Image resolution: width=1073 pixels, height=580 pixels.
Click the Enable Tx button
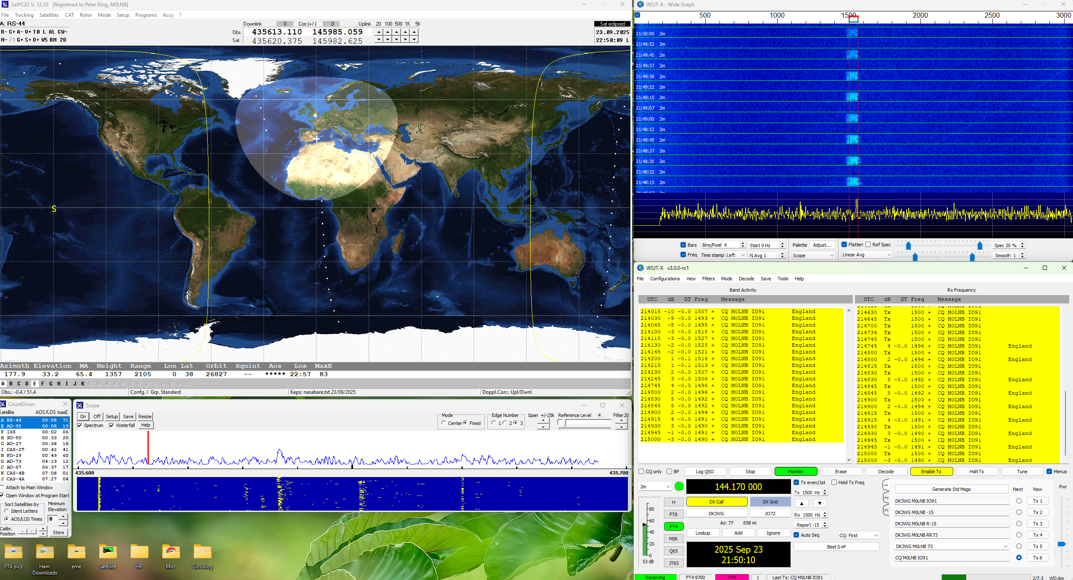931,472
